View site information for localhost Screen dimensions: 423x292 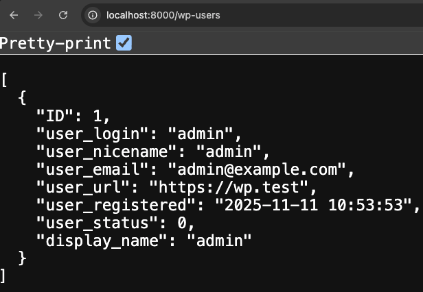click(94, 14)
